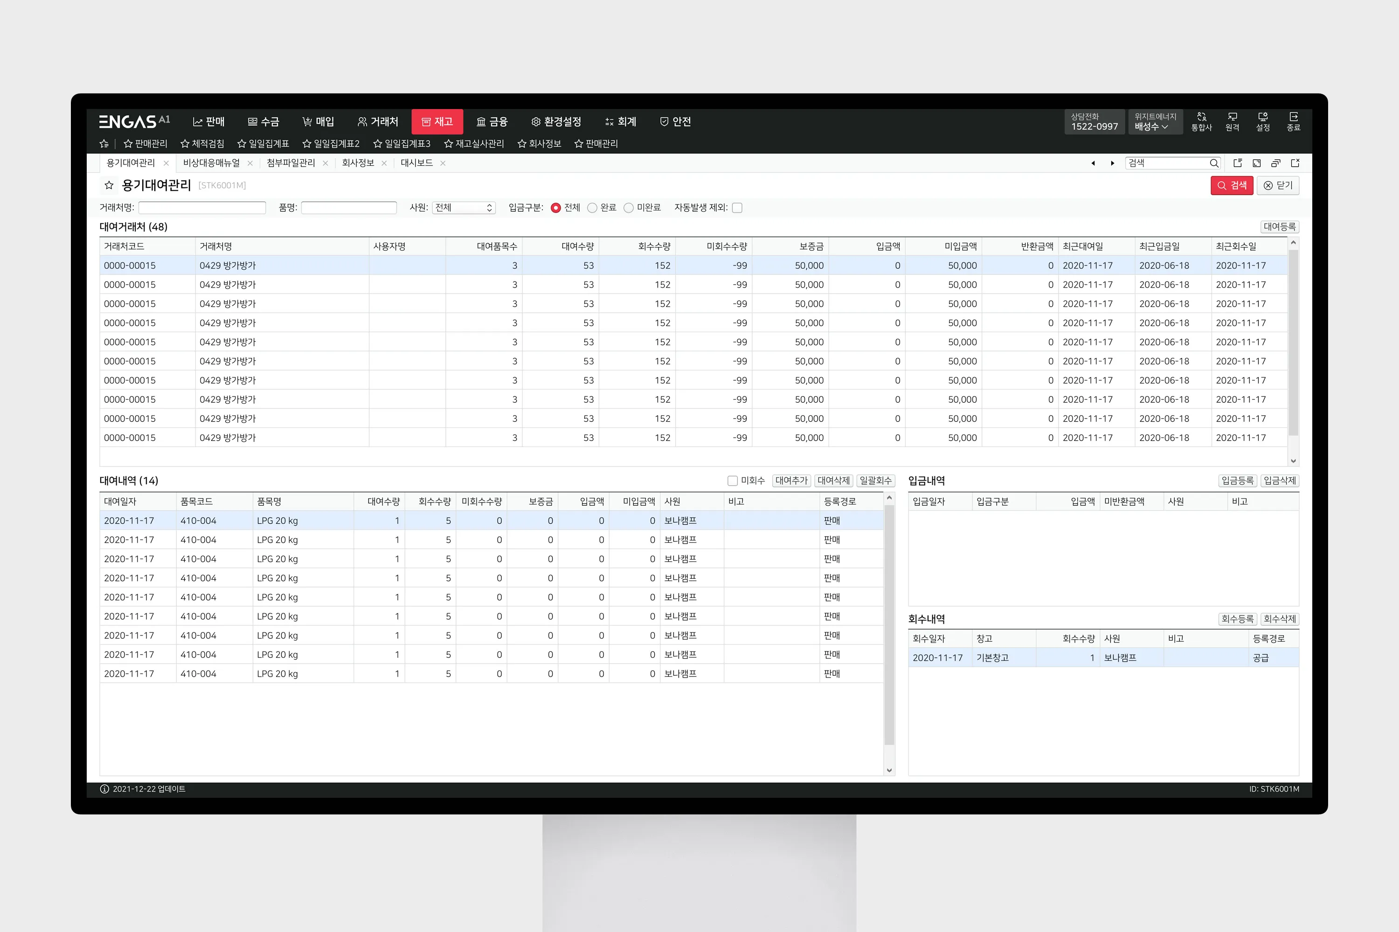This screenshot has height=932, width=1399.
Task: Select the 미완료 radio option
Action: tap(628, 207)
